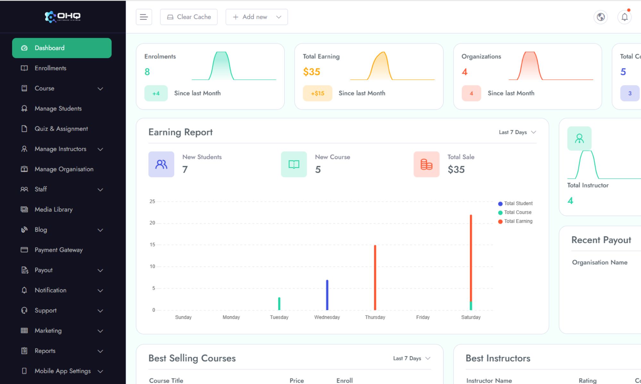The height and width of the screenshot is (384, 641).
Task: Click the Support headset icon
Action: pyautogui.click(x=24, y=310)
